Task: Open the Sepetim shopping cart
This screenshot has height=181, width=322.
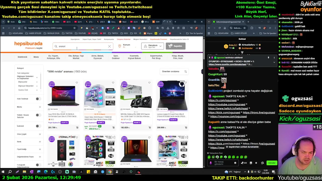Action: [176, 46]
